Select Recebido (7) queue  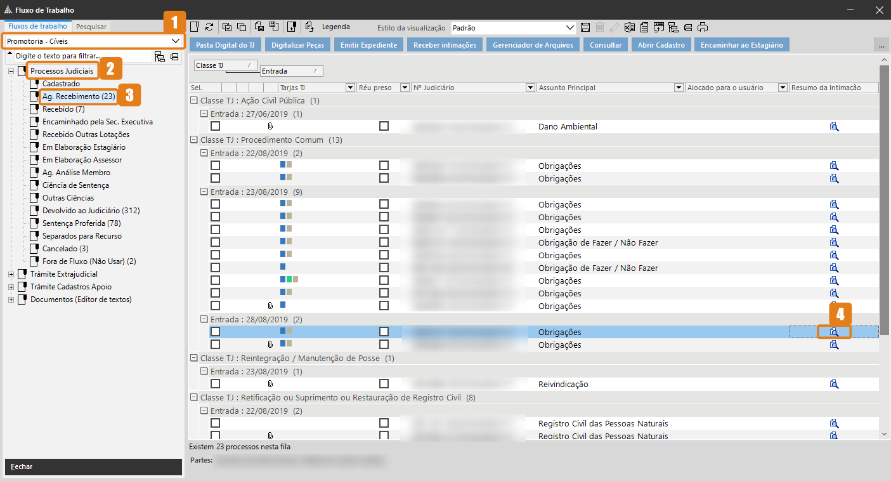tap(63, 109)
